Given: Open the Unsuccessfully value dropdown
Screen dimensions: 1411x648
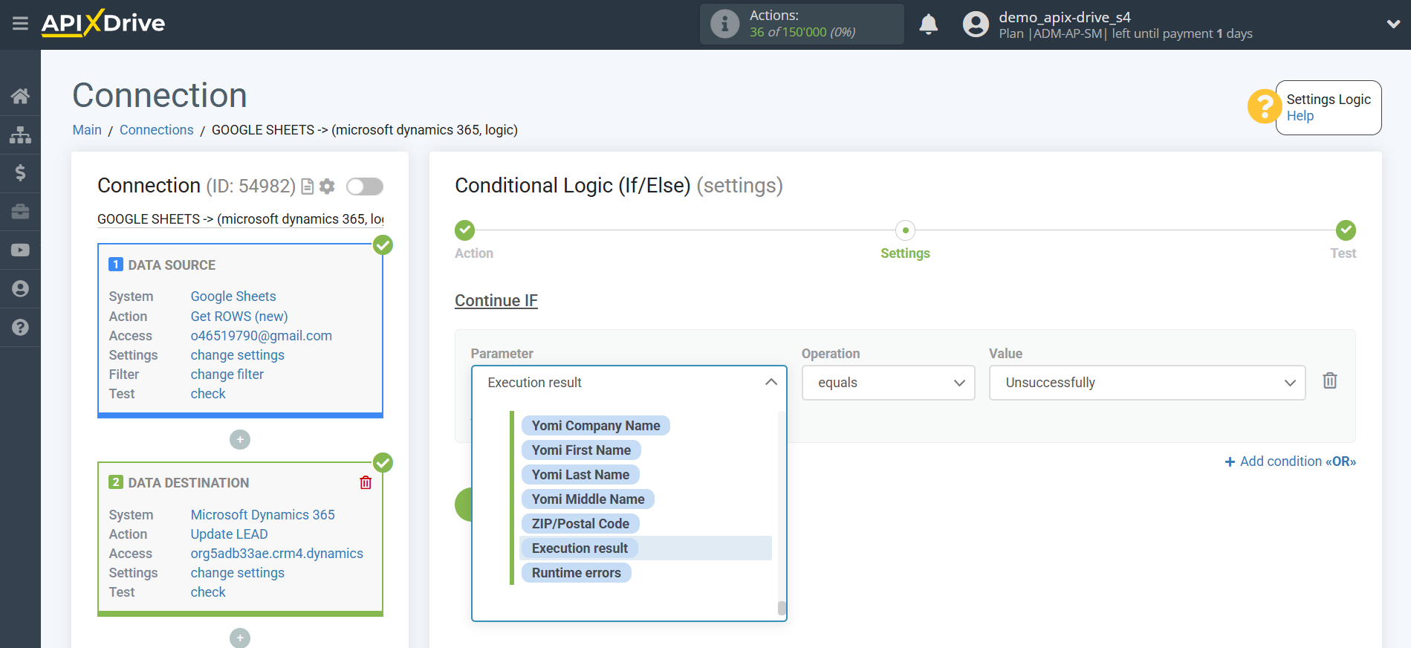Looking at the screenshot, I should [x=1146, y=383].
